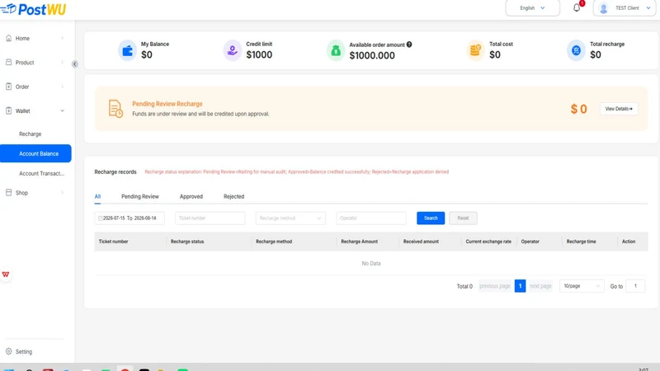Click the Setting gear icon
Screen dimensions: 660x371
coord(9,351)
